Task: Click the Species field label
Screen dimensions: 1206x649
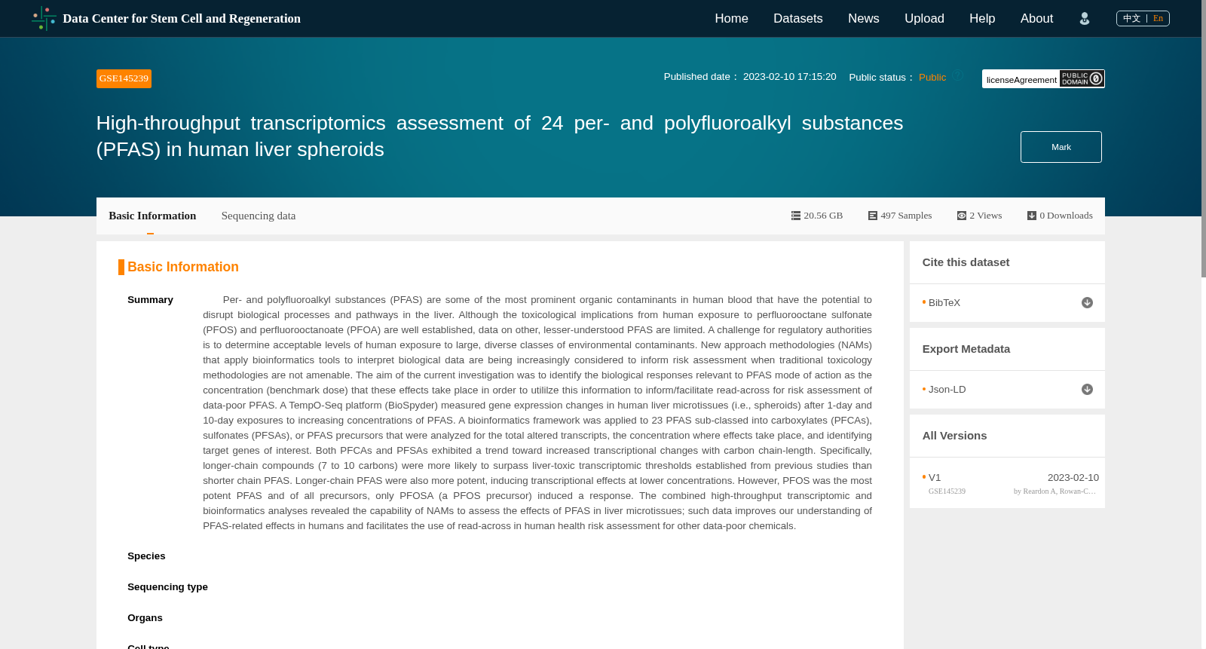Action: (x=146, y=556)
